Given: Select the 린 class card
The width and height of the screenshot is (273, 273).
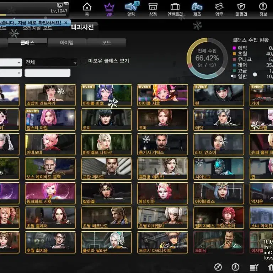Looking at the screenshot, I should coord(219,95).
